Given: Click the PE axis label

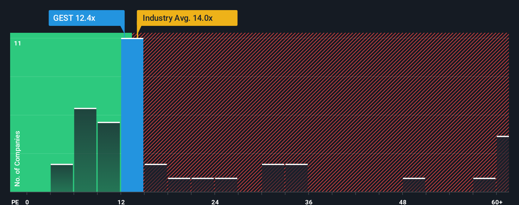Looking at the screenshot, I should click(15, 202).
